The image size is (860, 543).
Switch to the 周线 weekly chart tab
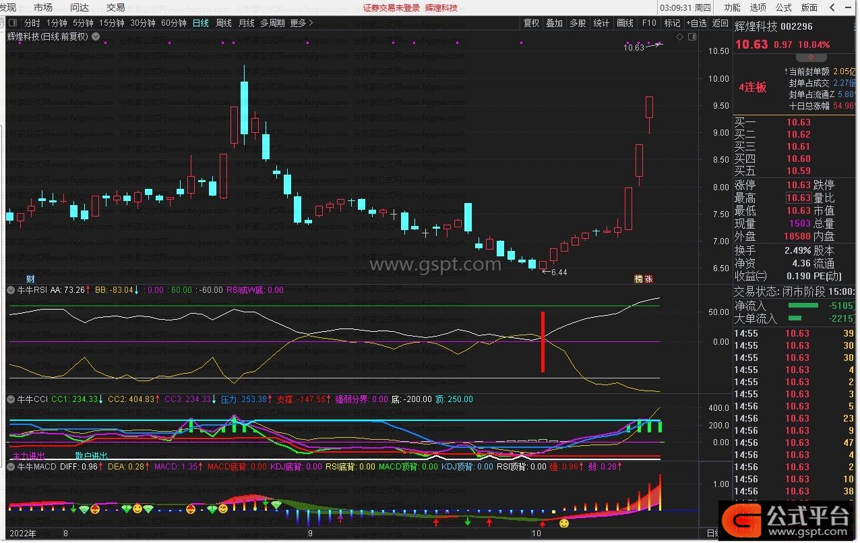(223, 23)
